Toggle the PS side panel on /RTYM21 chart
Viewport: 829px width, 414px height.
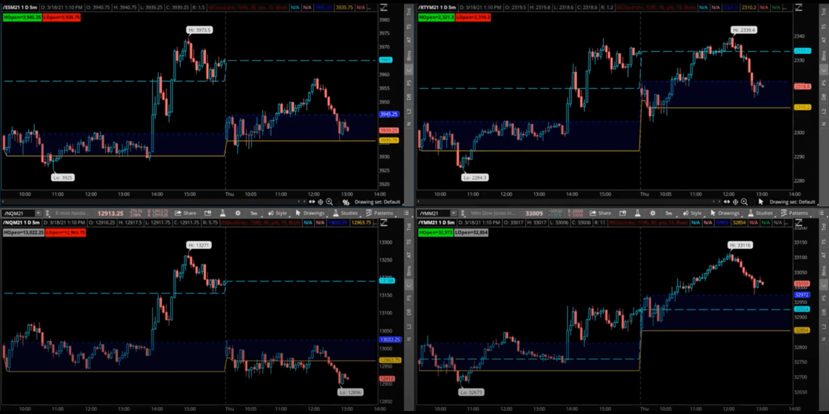pyautogui.click(x=824, y=82)
